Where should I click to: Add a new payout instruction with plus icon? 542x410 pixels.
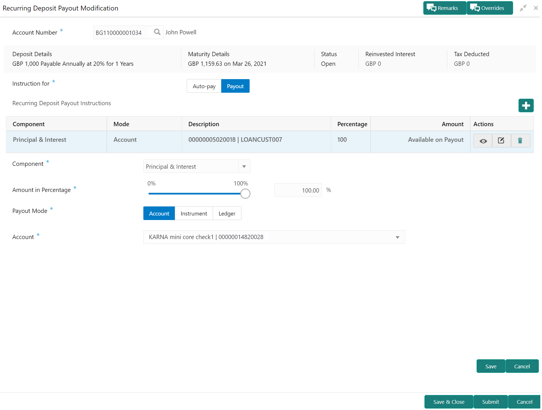(526, 105)
